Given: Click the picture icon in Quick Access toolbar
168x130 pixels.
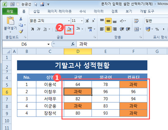Looking at the screenshot, I should pos(42,4).
